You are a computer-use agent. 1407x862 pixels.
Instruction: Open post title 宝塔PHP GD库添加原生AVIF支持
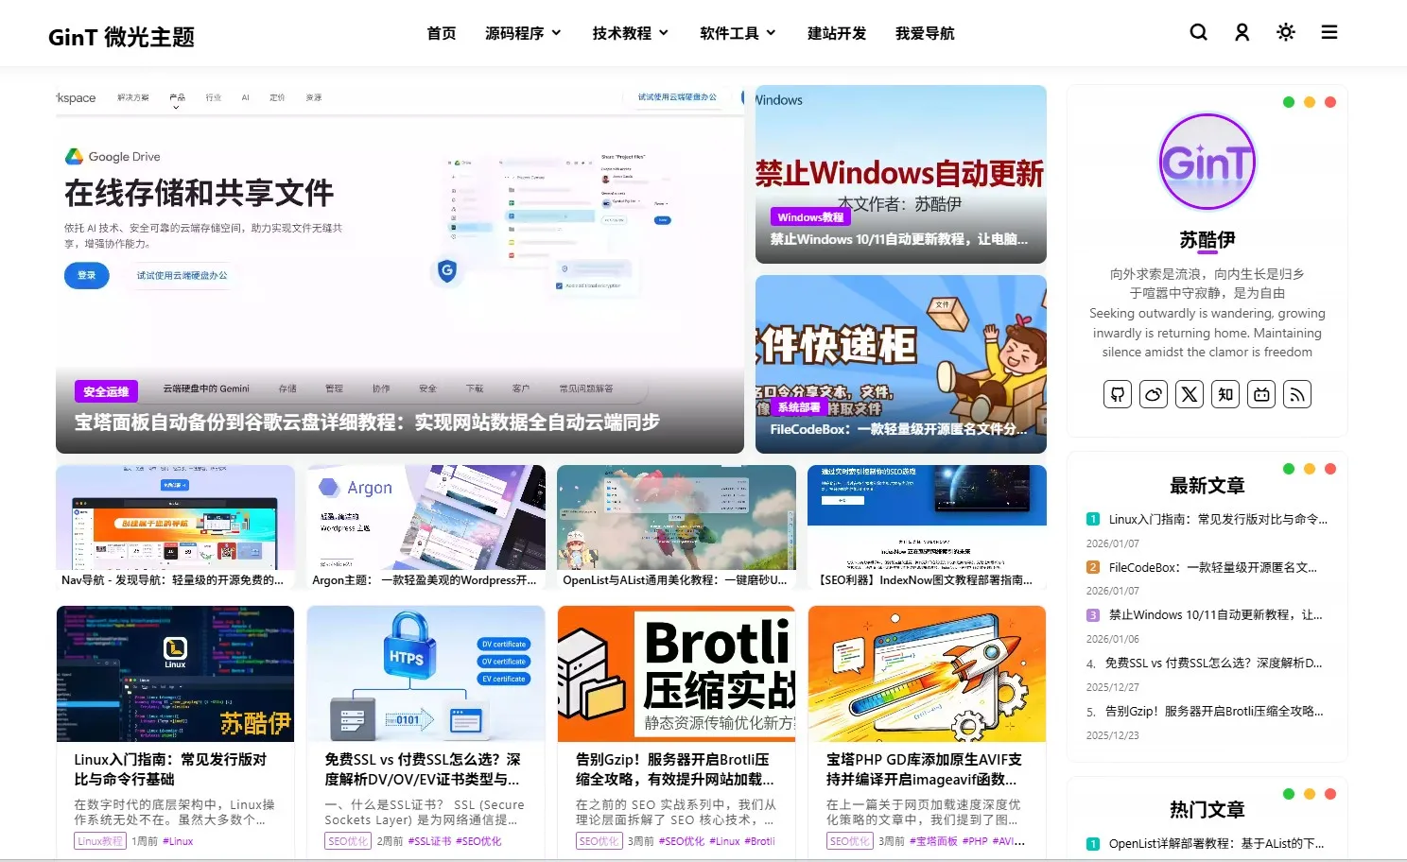925,769
